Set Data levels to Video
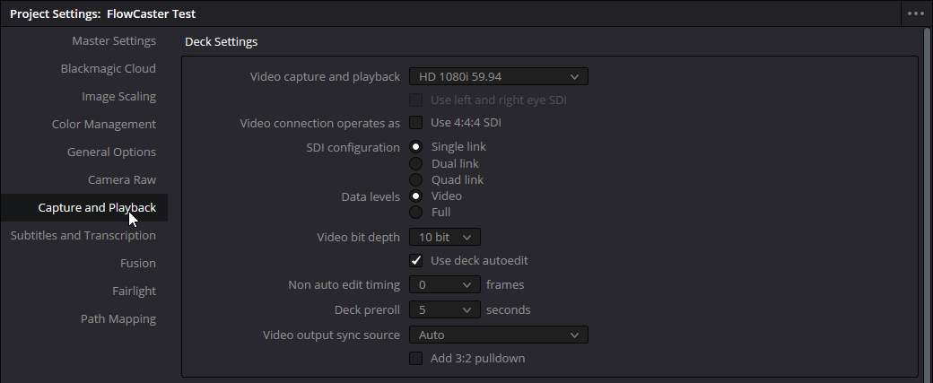This screenshot has width=933, height=383. click(416, 196)
